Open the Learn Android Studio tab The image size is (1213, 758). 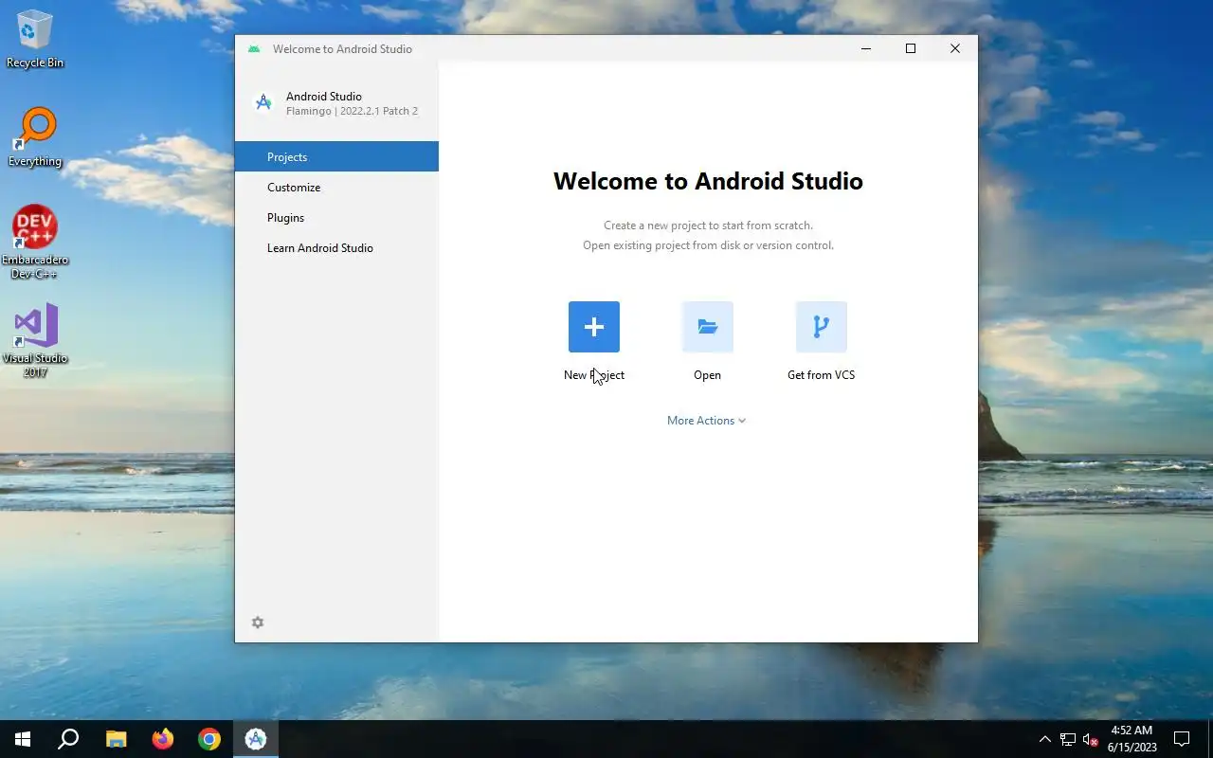click(x=336, y=247)
